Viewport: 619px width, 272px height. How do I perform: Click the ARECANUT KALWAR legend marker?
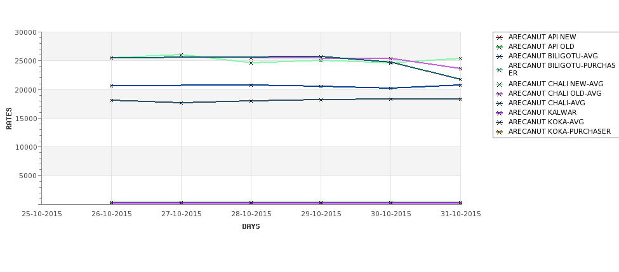[500, 113]
